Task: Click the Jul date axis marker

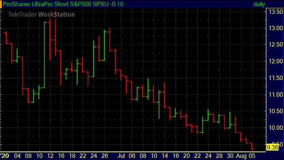Action: coord(121,156)
